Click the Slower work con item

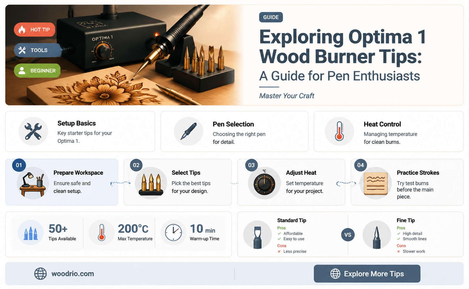coord(411,251)
